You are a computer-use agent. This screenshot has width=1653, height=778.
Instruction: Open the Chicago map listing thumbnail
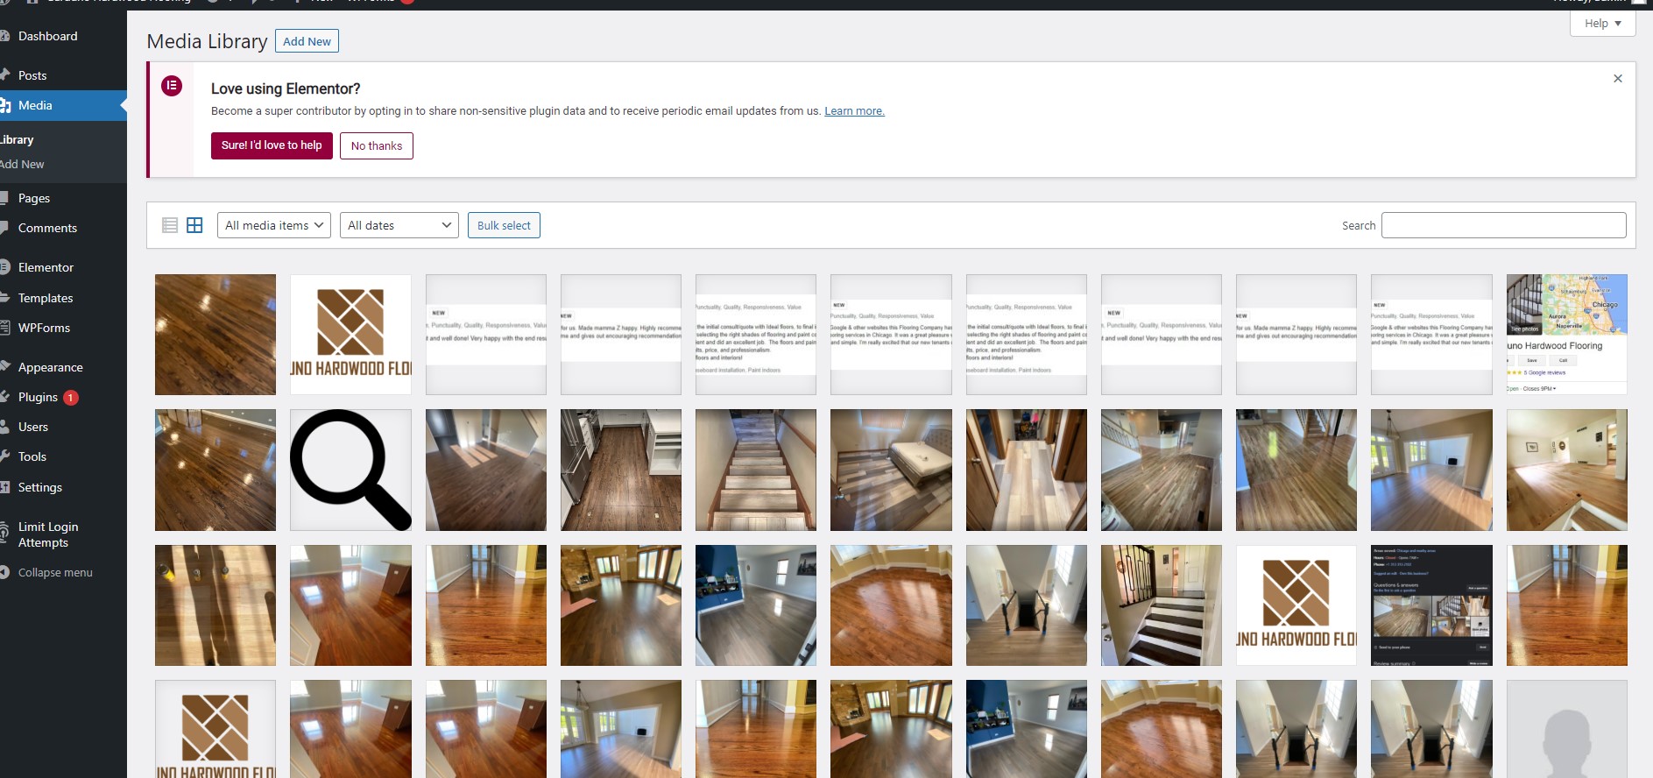pyautogui.click(x=1566, y=335)
